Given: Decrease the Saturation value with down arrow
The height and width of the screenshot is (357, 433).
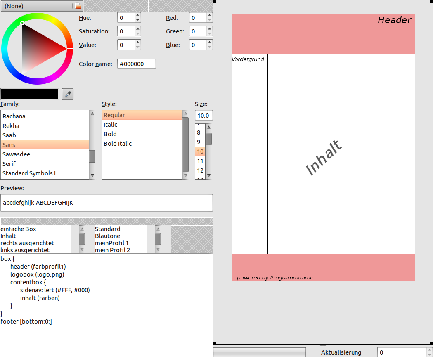Looking at the screenshot, I should pos(138,34).
